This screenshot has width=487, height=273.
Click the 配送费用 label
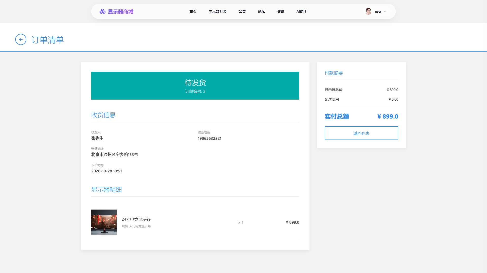tap(332, 99)
